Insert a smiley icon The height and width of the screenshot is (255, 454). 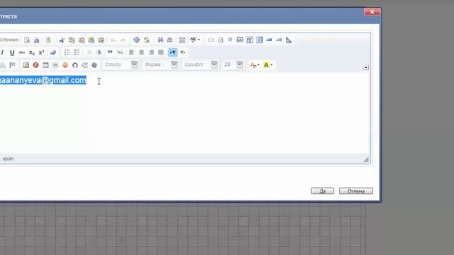click(x=65, y=65)
